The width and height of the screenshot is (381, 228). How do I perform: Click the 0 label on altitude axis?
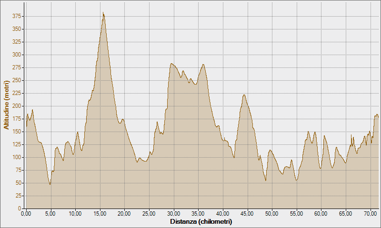[x=20, y=209]
